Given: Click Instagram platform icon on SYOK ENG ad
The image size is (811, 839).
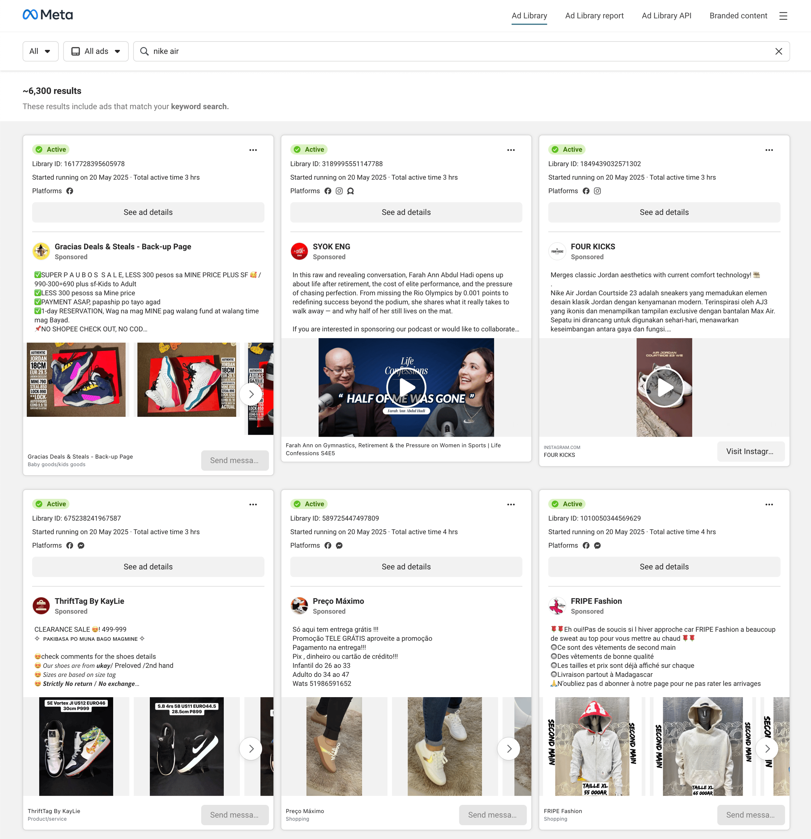Looking at the screenshot, I should click(x=339, y=191).
